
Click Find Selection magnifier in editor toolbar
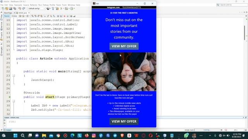pos(33,16)
